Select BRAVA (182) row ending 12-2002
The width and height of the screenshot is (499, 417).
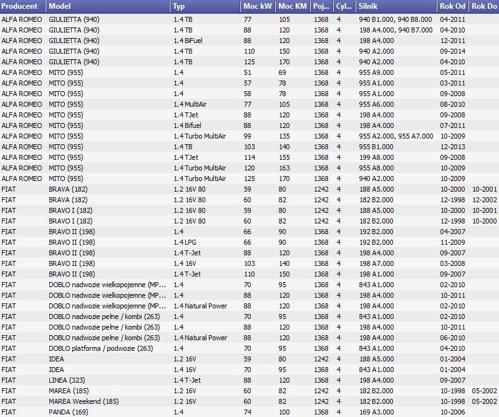[x=249, y=200]
